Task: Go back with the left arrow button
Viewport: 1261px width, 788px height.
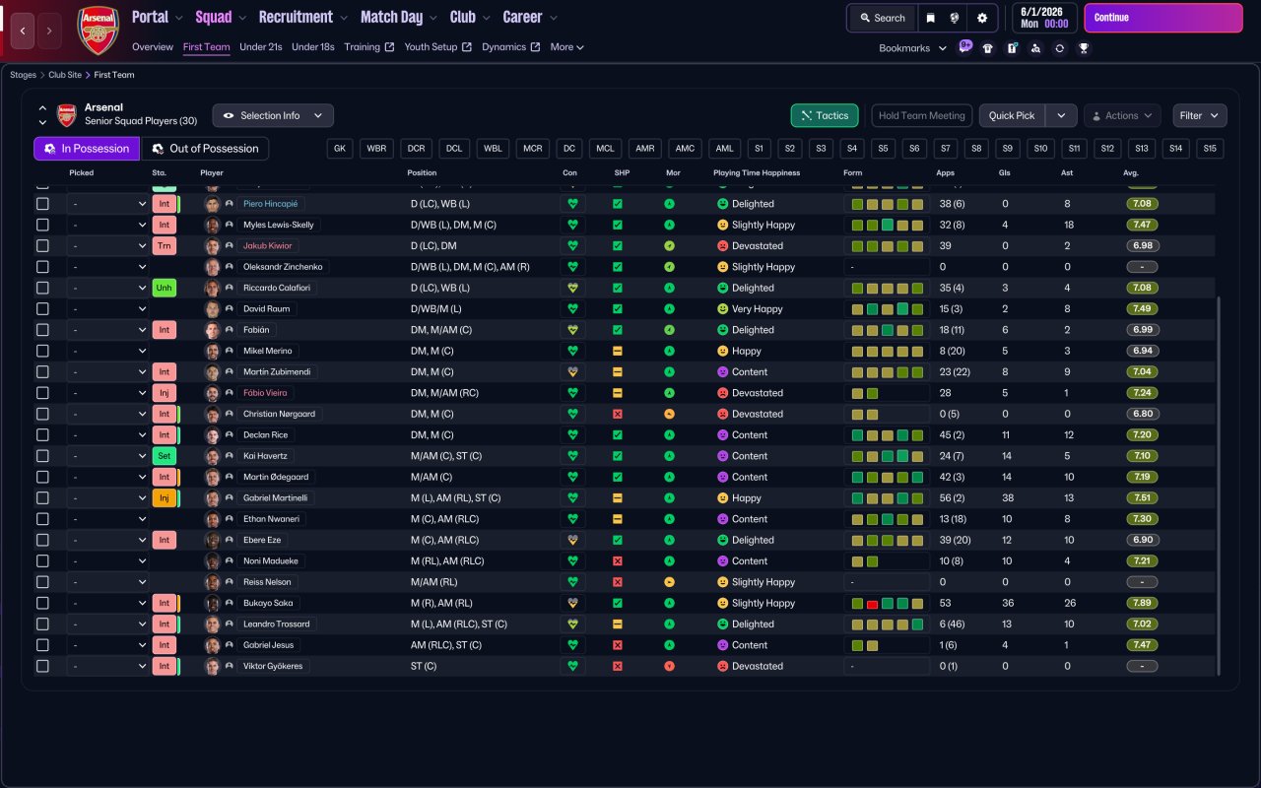Action: point(23,31)
